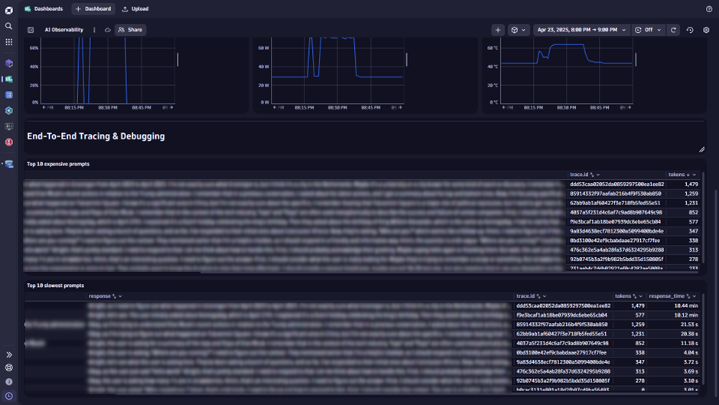Click the red problems alert sidebar icon

[8, 142]
